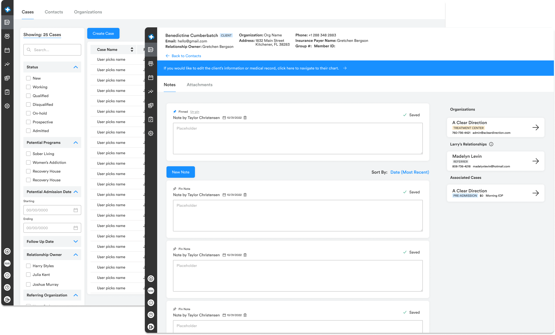Click the settings gear in the front sidebar
555x335 pixels.
[151, 133]
